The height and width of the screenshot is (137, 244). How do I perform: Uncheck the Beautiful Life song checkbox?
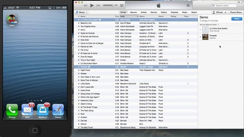(79, 23)
